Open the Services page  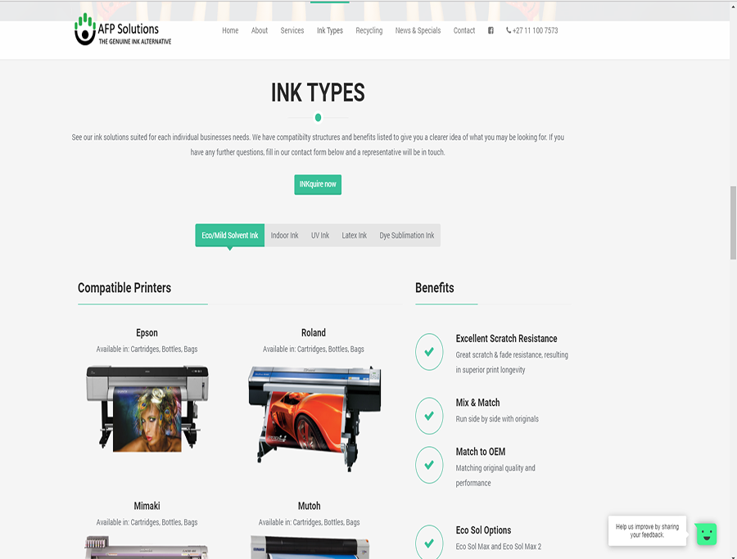tap(292, 30)
